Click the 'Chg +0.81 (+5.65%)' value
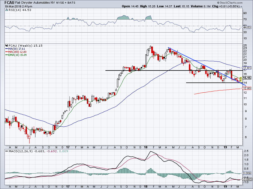 (x=226, y=6)
